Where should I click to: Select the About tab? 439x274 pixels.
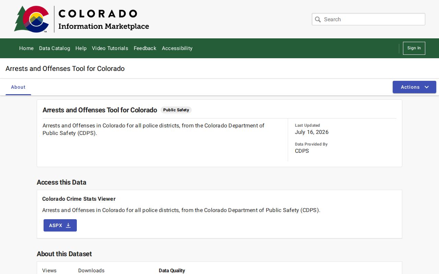[x=18, y=87]
